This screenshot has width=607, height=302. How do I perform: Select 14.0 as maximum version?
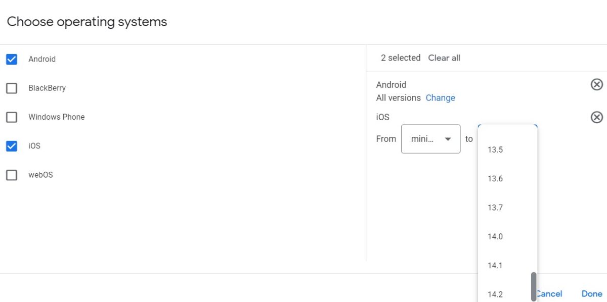tap(495, 236)
